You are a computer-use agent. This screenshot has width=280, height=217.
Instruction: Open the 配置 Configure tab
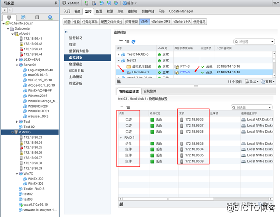point(99,11)
